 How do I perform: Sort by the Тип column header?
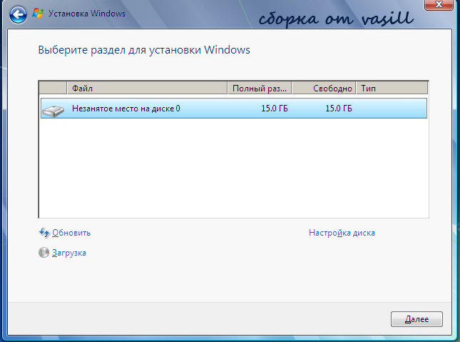(392, 88)
